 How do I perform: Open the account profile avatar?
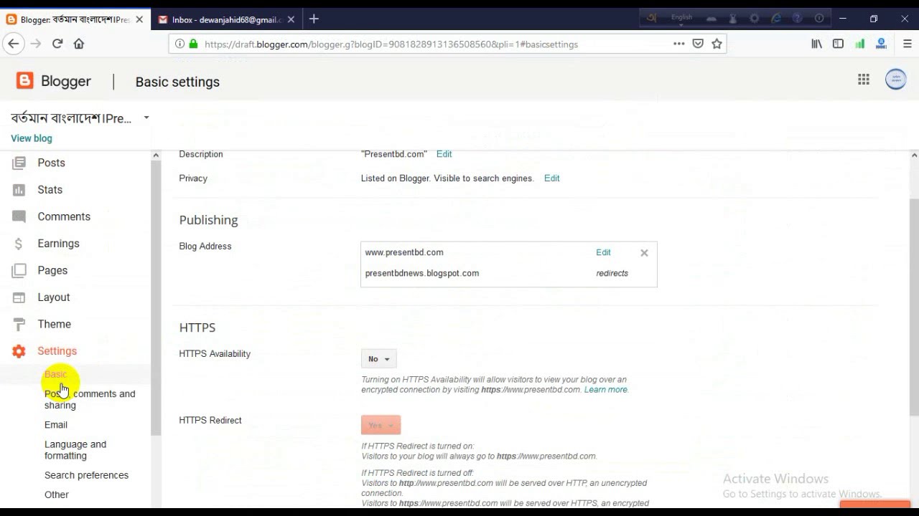coord(895,80)
